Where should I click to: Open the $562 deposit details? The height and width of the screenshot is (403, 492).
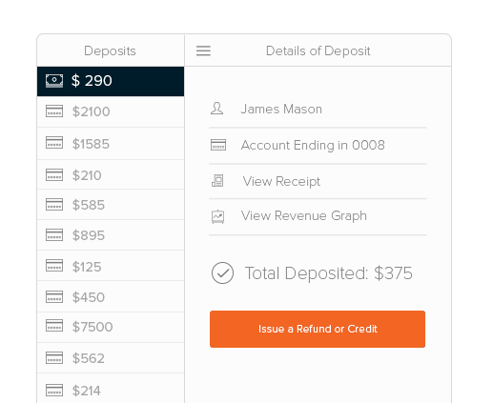(111, 358)
